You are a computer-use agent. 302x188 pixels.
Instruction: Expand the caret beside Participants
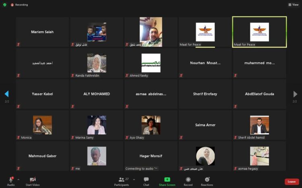(x=134, y=180)
